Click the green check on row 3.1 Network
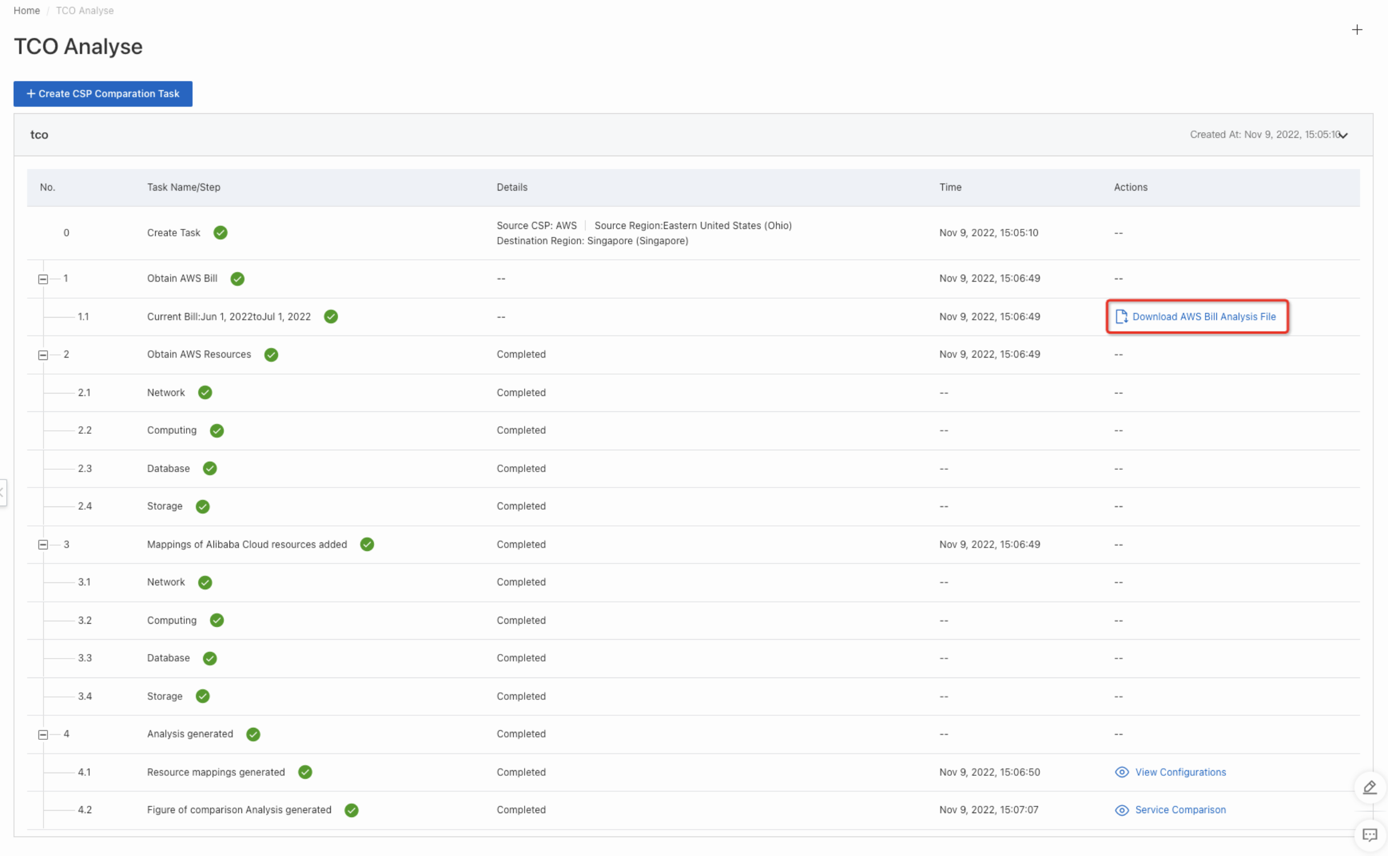The width and height of the screenshot is (1388, 856). click(x=205, y=582)
